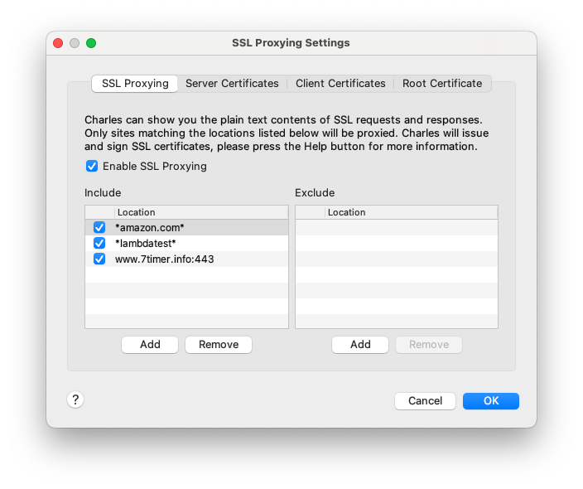Toggle the *amazon.com* location checkbox
Screen dimensions: 583x489
[x=99, y=227]
